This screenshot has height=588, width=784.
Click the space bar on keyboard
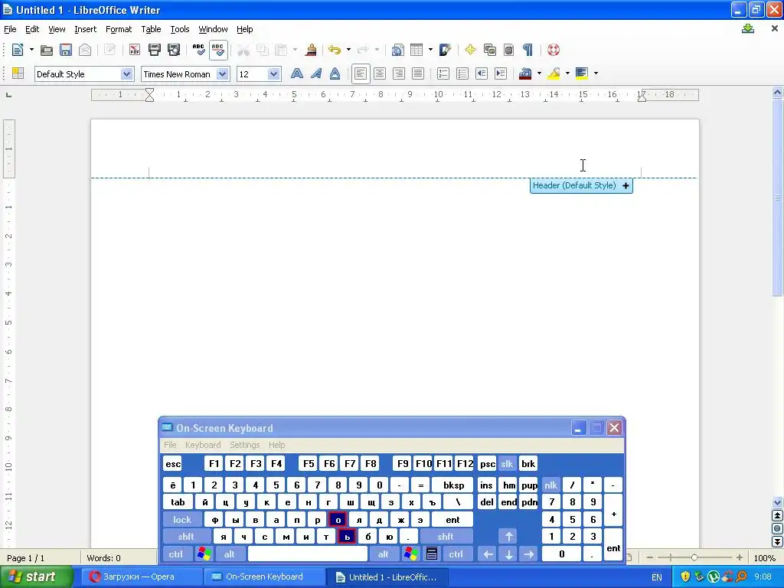click(308, 554)
